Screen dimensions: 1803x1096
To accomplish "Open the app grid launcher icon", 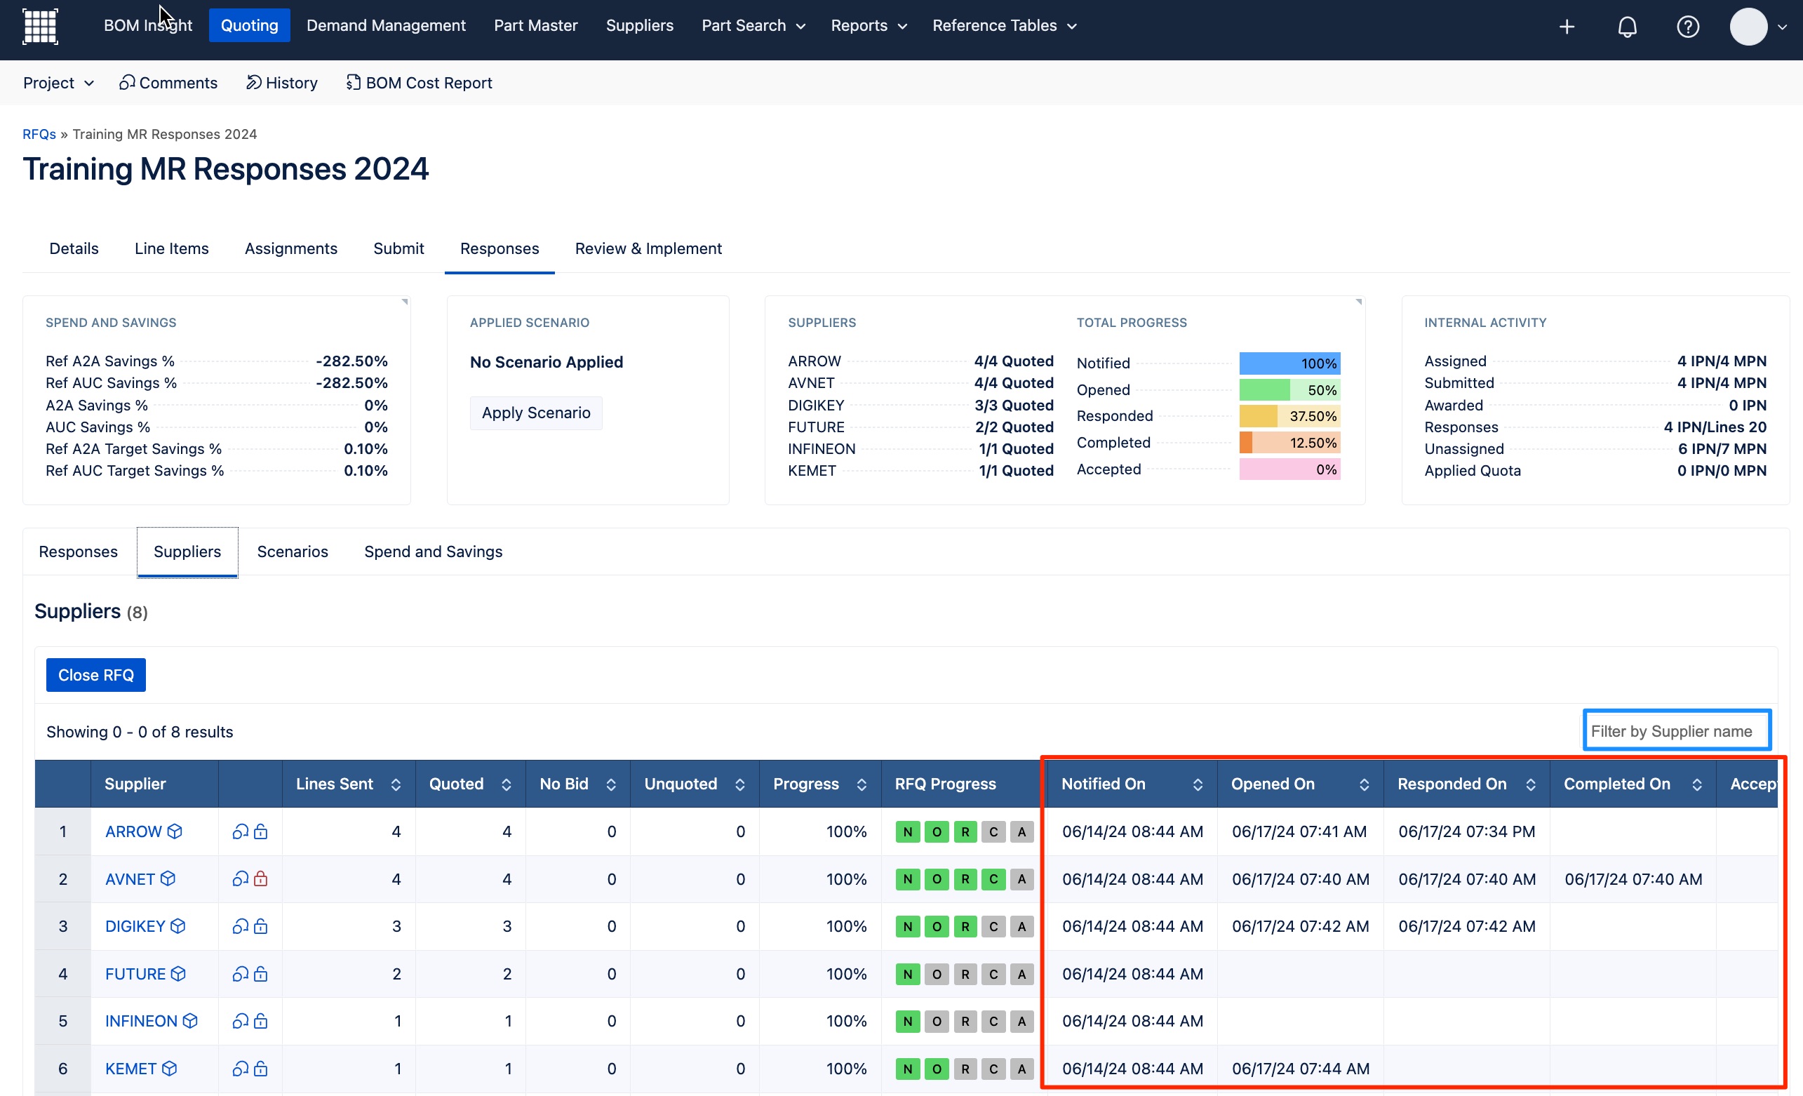I will pyautogui.click(x=40, y=27).
